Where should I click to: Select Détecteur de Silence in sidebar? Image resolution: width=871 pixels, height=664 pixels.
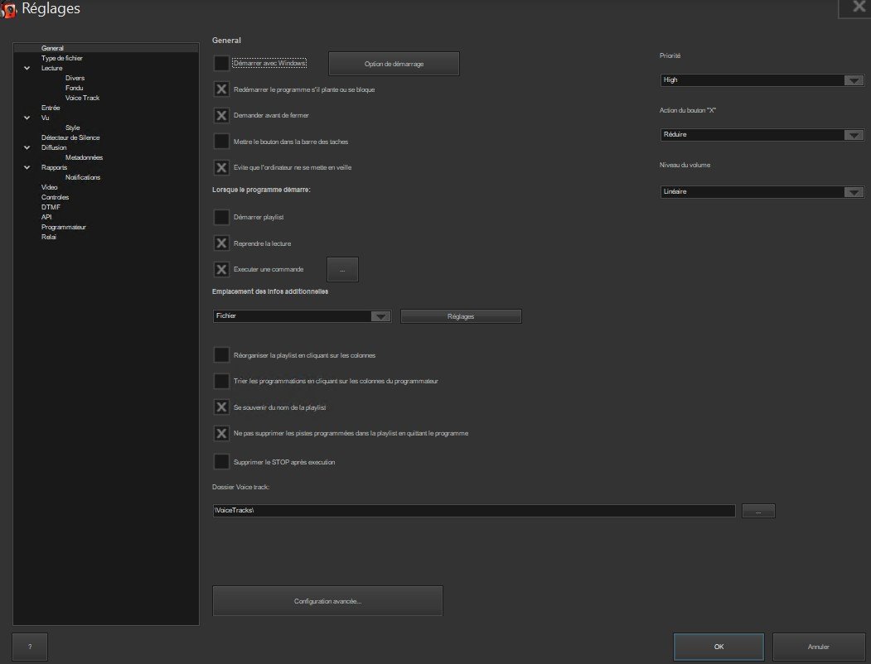tap(70, 137)
